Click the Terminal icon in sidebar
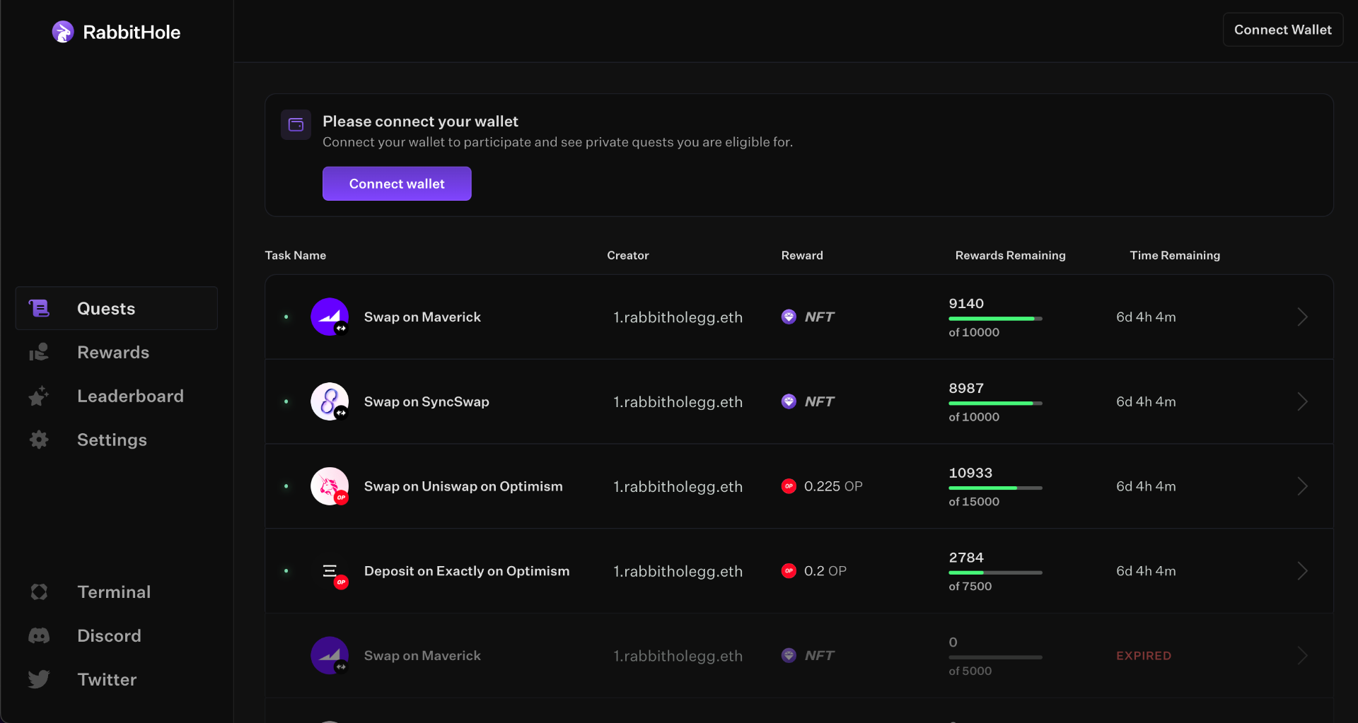This screenshot has width=1358, height=723. click(x=39, y=592)
